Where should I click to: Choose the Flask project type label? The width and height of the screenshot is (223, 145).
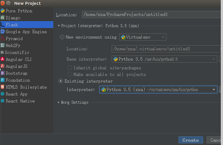(x=12, y=25)
